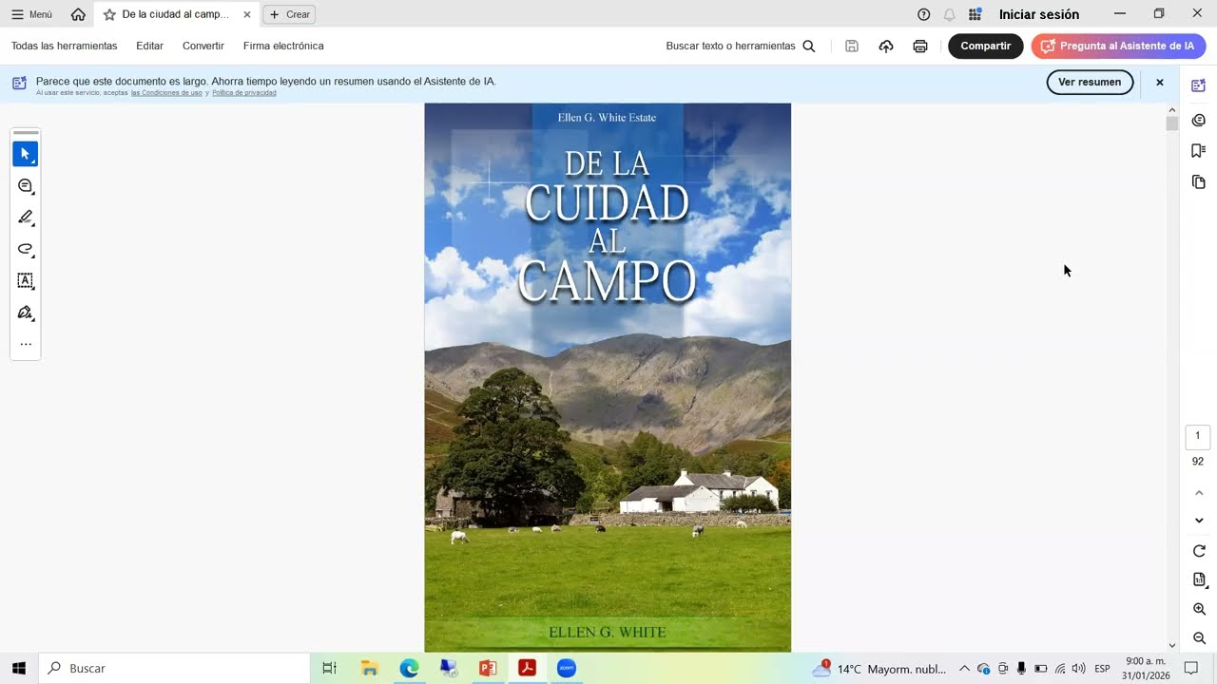
Task: Expand the hidden system tray icons
Action: coord(964,669)
